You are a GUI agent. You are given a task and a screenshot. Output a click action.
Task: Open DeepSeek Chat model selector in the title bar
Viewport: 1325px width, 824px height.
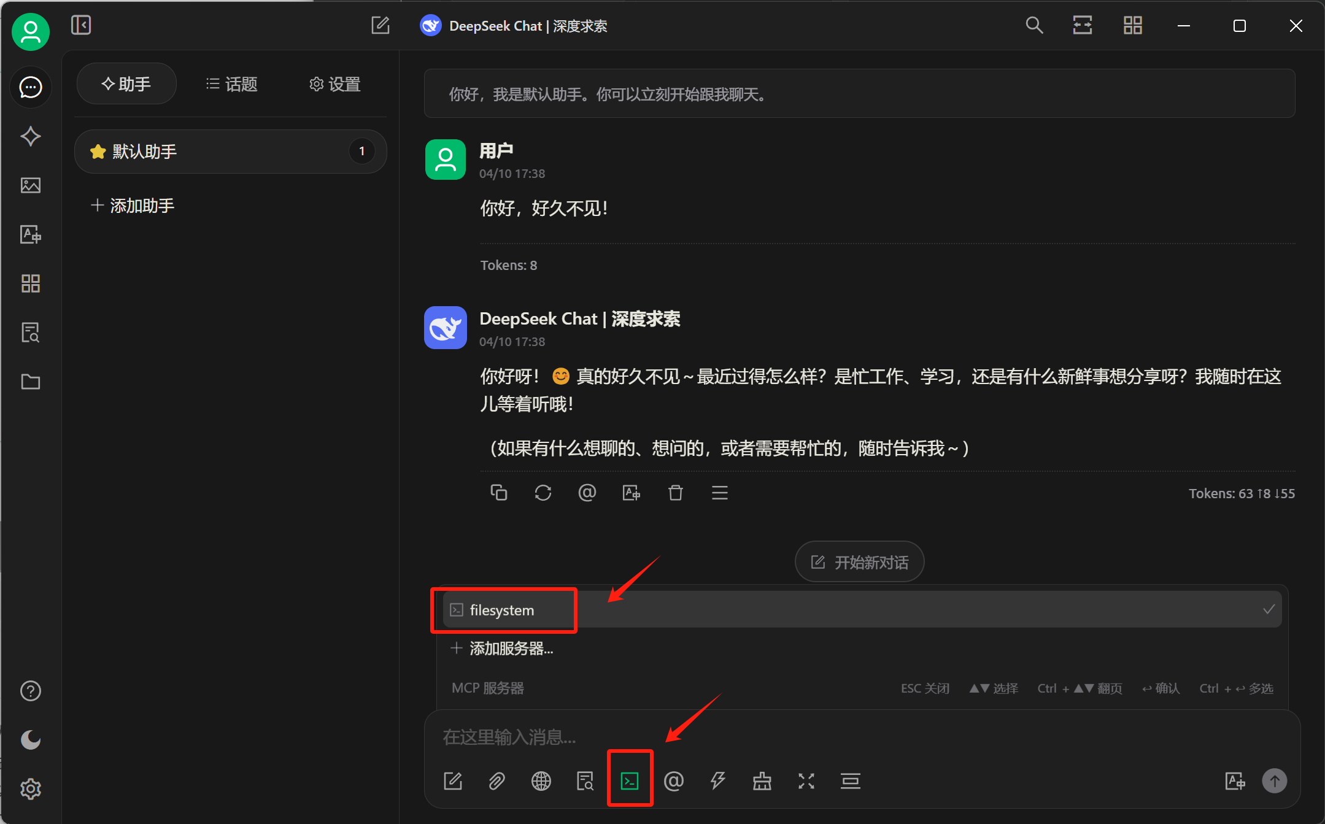pos(514,26)
